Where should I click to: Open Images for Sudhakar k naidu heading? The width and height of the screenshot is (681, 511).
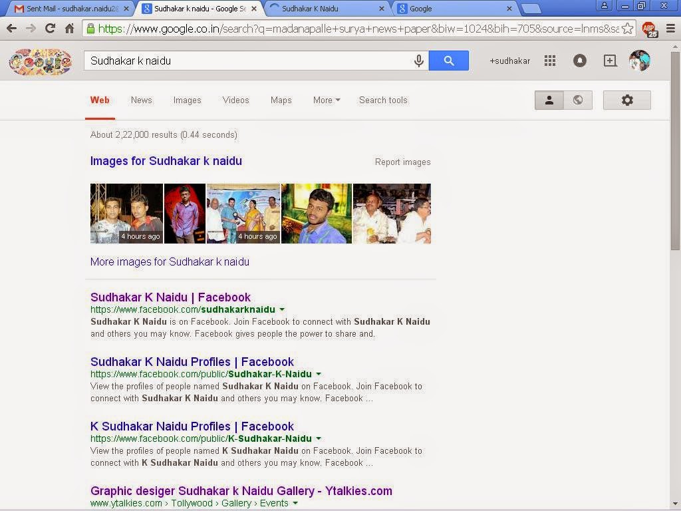[166, 161]
